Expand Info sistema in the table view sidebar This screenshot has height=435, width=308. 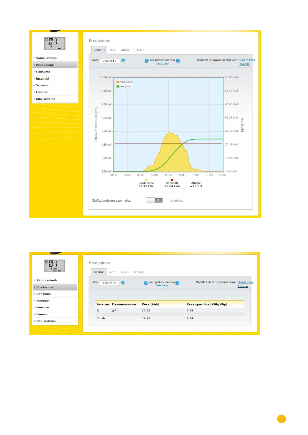coord(46,321)
